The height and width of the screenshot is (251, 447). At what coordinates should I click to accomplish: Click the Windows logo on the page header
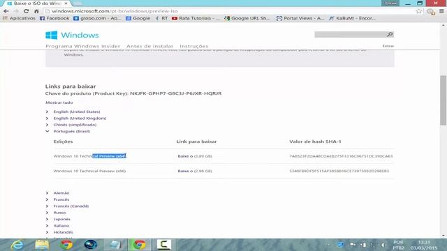(72, 35)
